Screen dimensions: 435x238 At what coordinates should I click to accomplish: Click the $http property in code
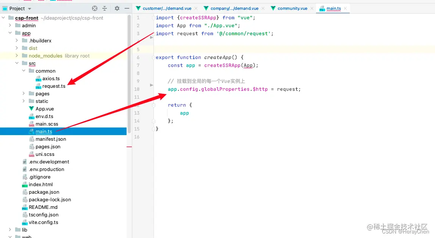coord(260,89)
